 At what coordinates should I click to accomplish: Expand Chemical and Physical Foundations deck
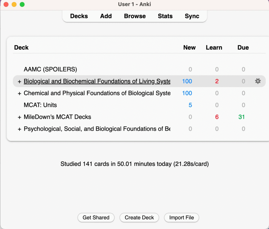[19, 93]
